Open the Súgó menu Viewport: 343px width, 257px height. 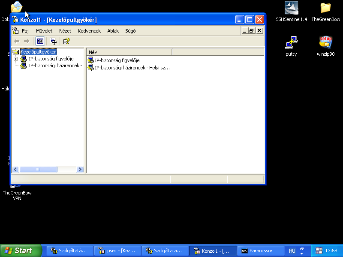(130, 31)
